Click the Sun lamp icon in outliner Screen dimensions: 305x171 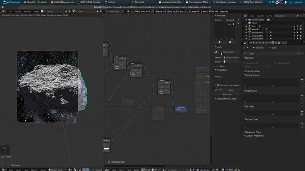[x=249, y=26]
